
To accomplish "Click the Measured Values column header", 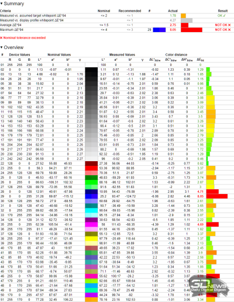I will pos(122,55).
